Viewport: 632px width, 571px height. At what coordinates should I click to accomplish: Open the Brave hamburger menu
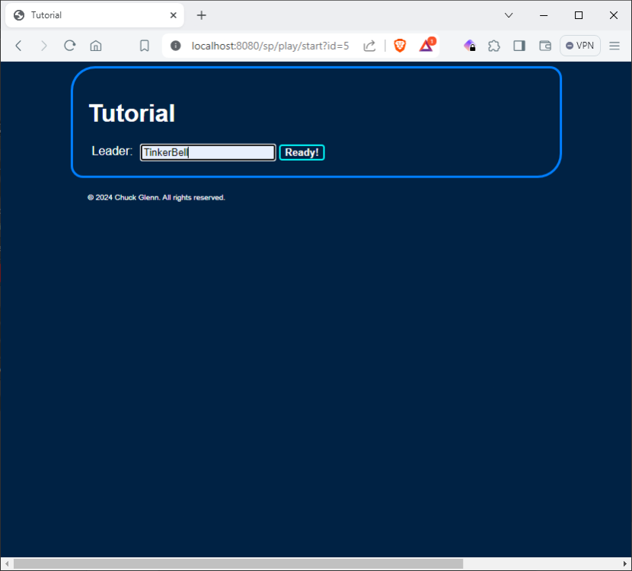pos(614,46)
